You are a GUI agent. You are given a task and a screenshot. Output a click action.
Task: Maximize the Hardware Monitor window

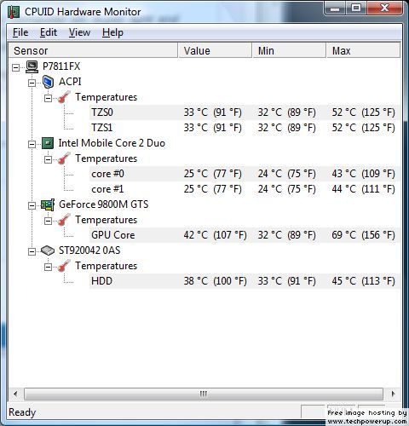pyautogui.click(x=356, y=9)
